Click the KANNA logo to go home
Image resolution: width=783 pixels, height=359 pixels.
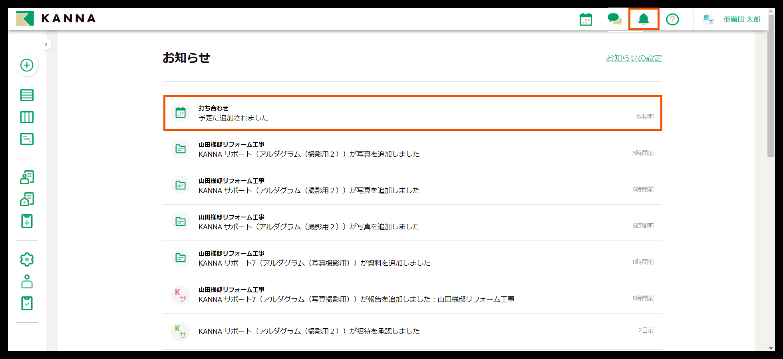[56, 18]
